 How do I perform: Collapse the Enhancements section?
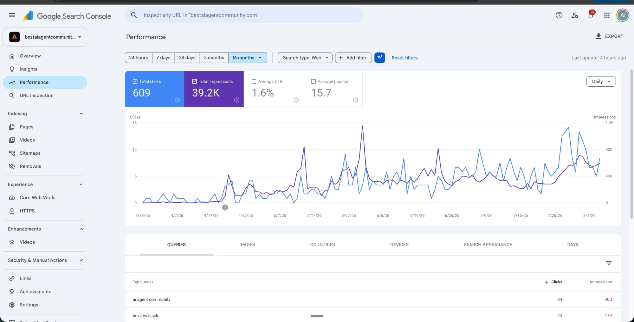(81, 229)
